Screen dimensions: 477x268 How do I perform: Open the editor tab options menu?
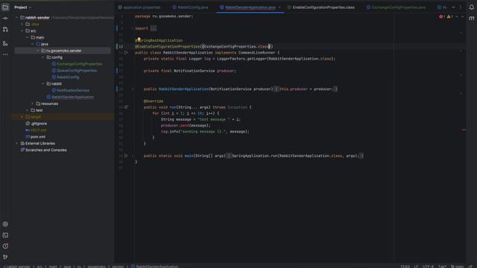[461, 7]
